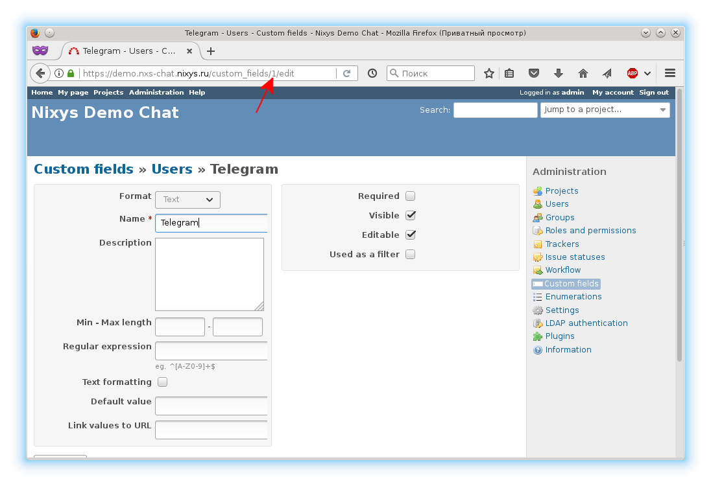This screenshot has height=486, width=711.
Task: Select the highlighted Custom fields sidebar item
Action: coord(566,284)
